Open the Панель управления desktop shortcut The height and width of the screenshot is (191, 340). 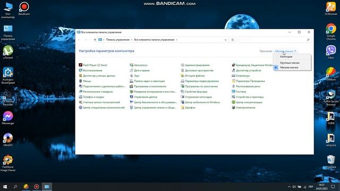click(8, 32)
